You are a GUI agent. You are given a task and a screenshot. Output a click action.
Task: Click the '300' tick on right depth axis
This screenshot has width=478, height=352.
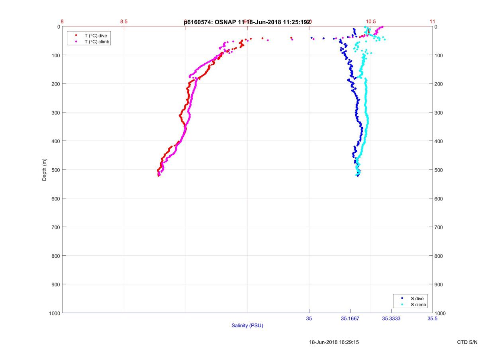coord(439,113)
